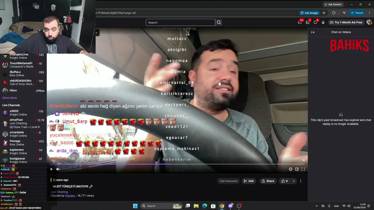Open network and volume quick settings
Viewport: 374px width, 210px height.
pyautogui.click(x=346, y=206)
